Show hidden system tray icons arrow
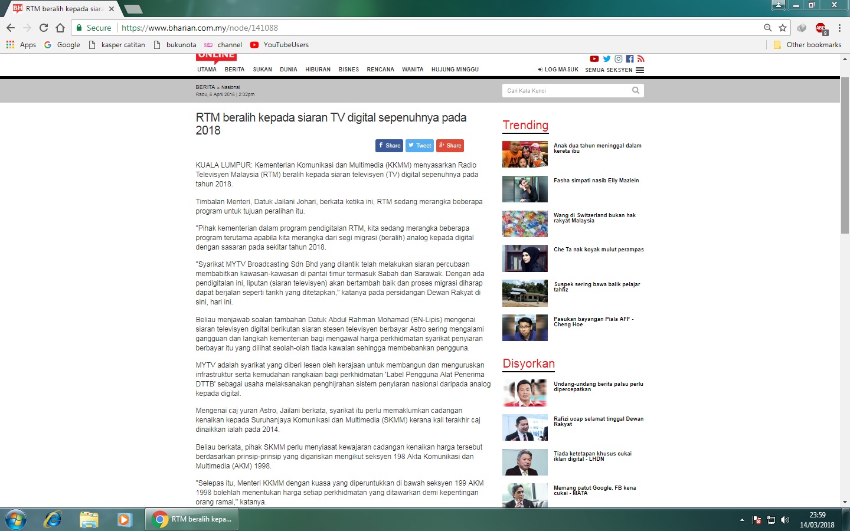 click(742, 520)
